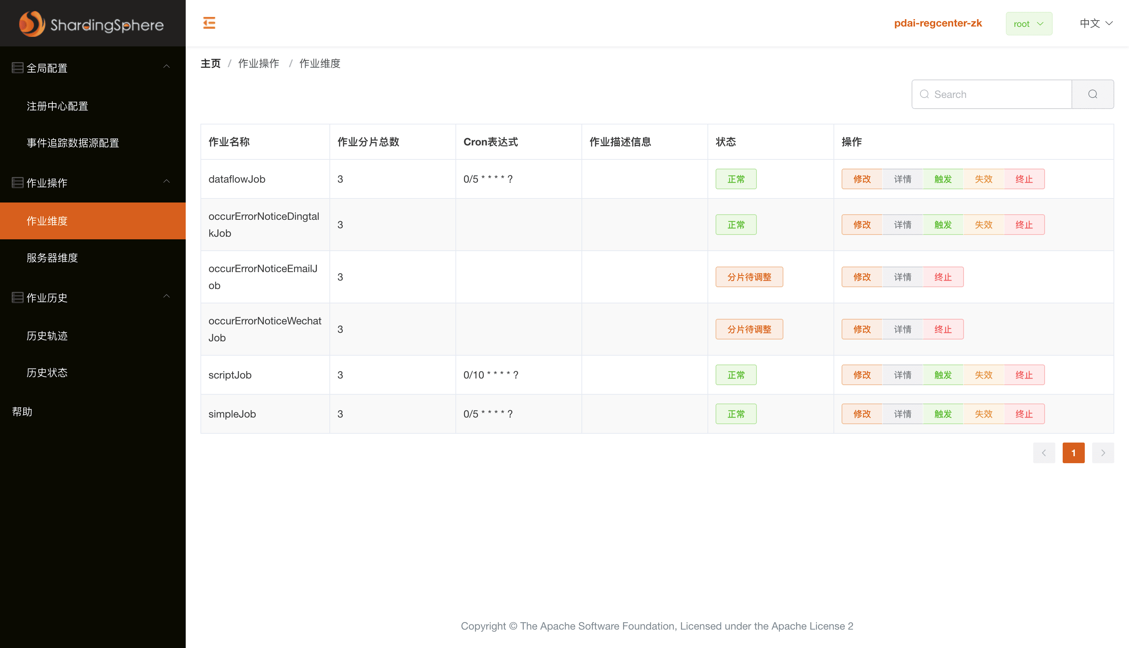Go to next page arrow
Screen dimensions: 1129x648
1103,452
